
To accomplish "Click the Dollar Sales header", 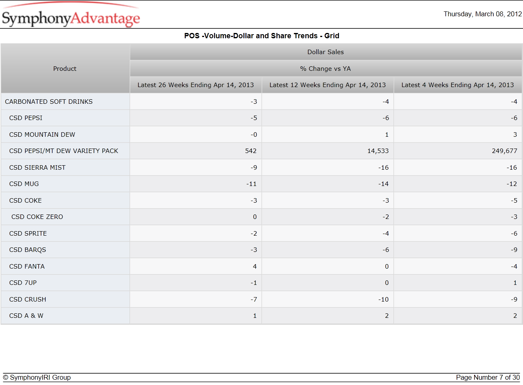I will (x=325, y=52).
